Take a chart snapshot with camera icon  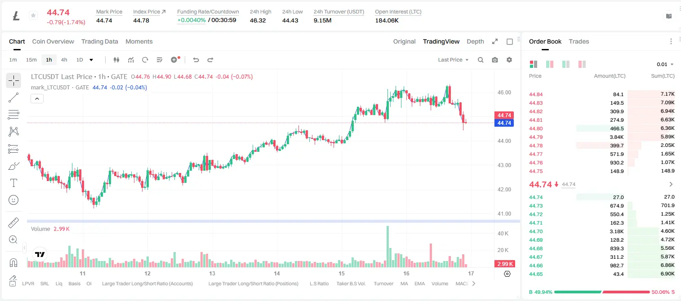point(495,60)
